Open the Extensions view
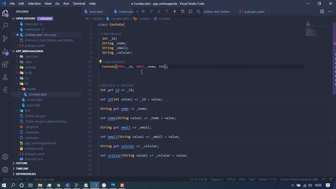This screenshot has height=189, width=336. pyautogui.click(x=5, y=64)
